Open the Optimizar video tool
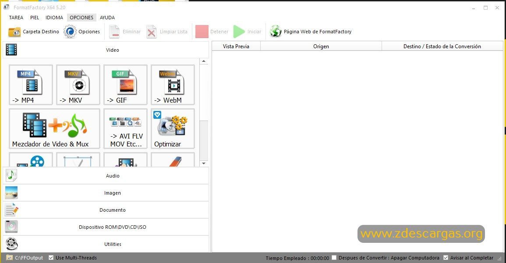Screen dimensions: 506x263 tap(173, 129)
